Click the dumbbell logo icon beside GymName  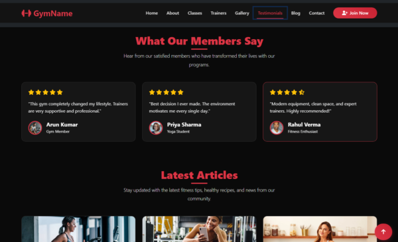pos(26,13)
